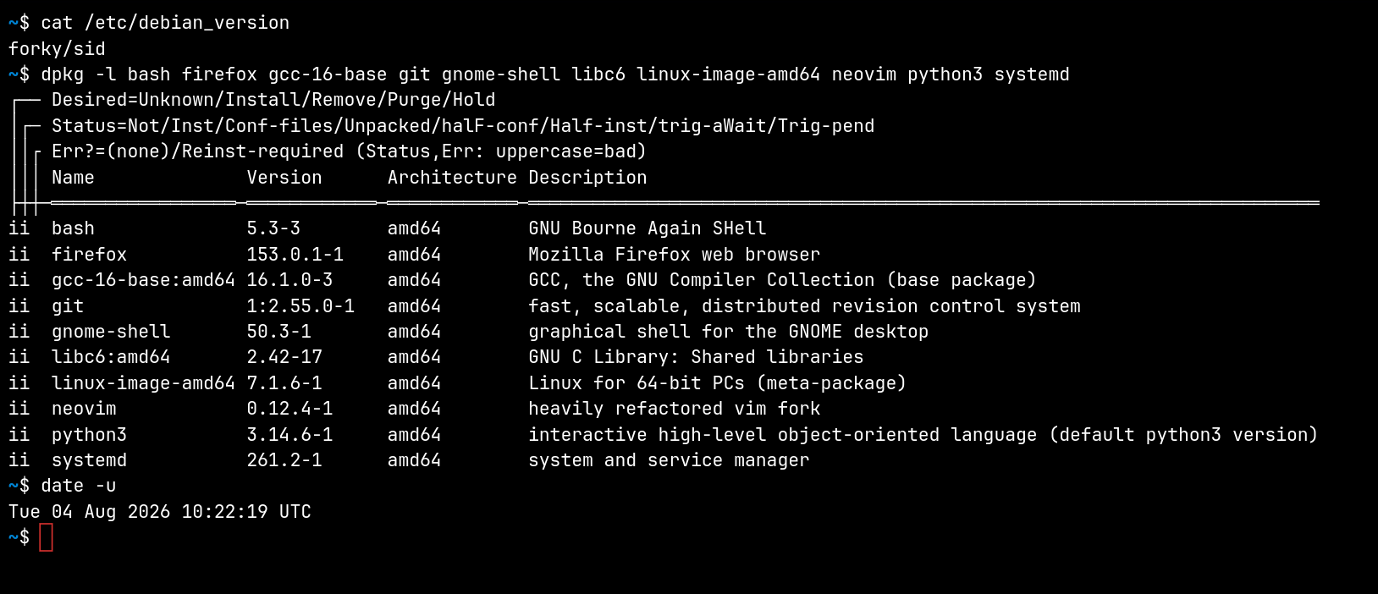The height and width of the screenshot is (594, 1378).
Task: Click the libc6:amd64 package entry
Action: click(x=111, y=357)
